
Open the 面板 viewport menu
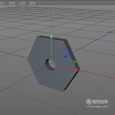32,3
